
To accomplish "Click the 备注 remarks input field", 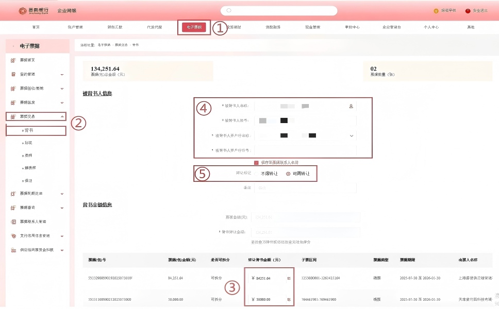I will click(x=305, y=188).
